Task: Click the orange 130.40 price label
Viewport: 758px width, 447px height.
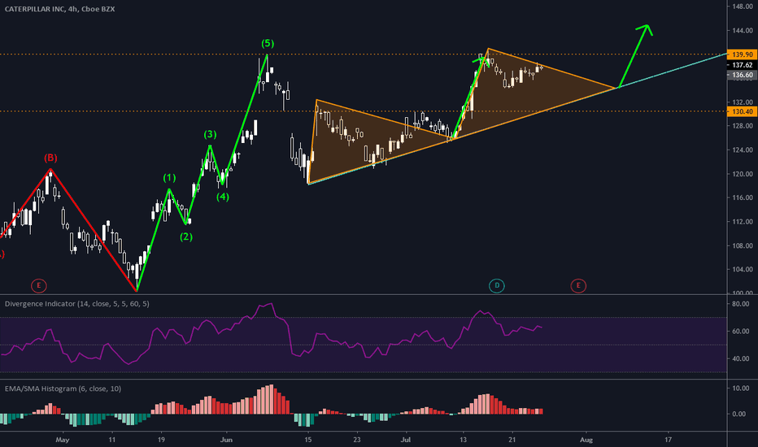Action: tap(743, 111)
